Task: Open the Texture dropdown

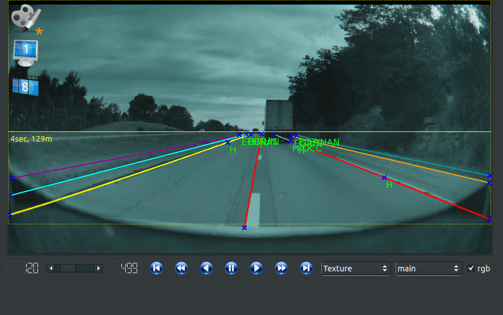Action: 356,269
